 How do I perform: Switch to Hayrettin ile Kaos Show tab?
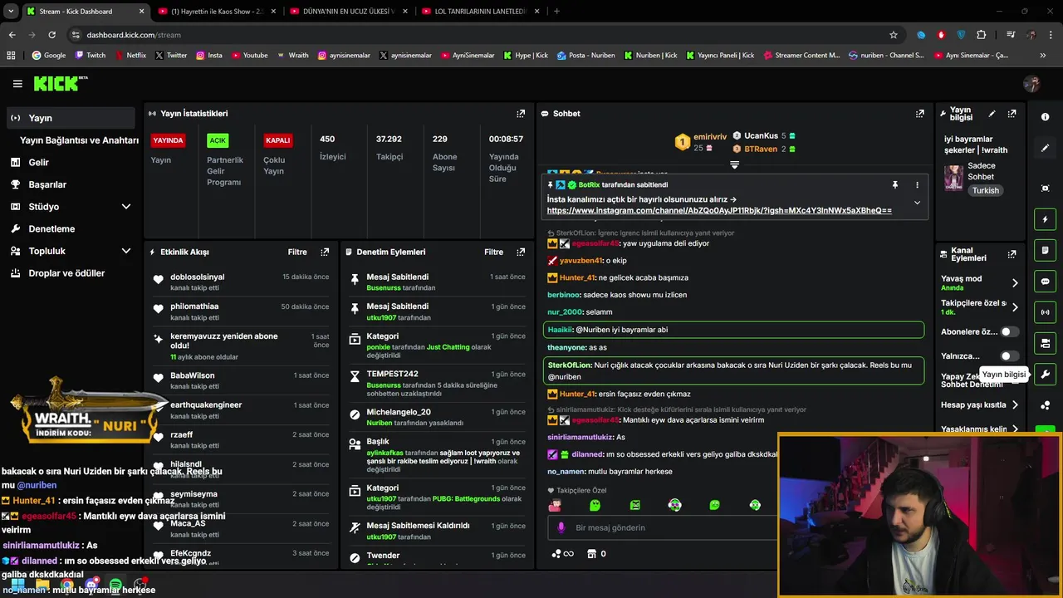coord(217,12)
